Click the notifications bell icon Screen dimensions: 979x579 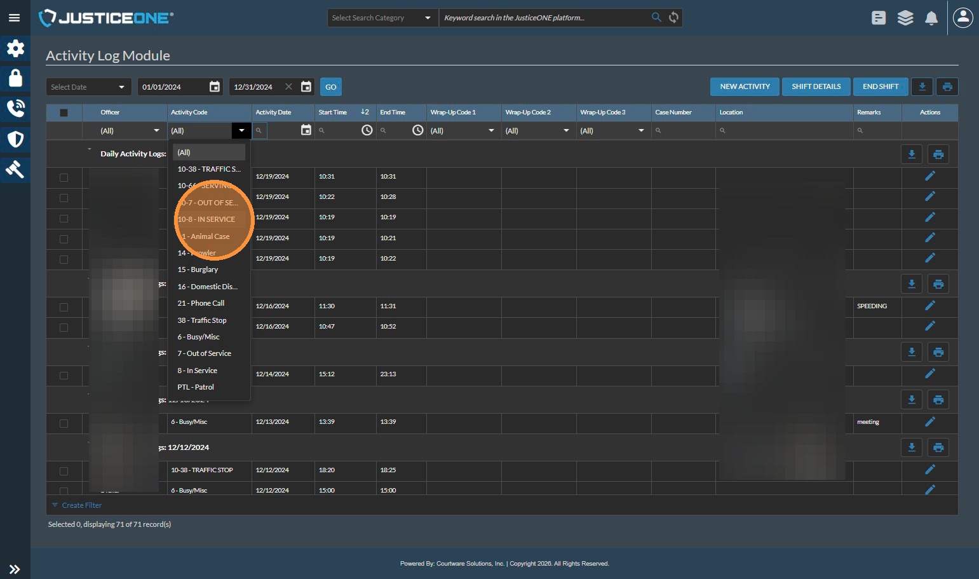[x=931, y=18]
